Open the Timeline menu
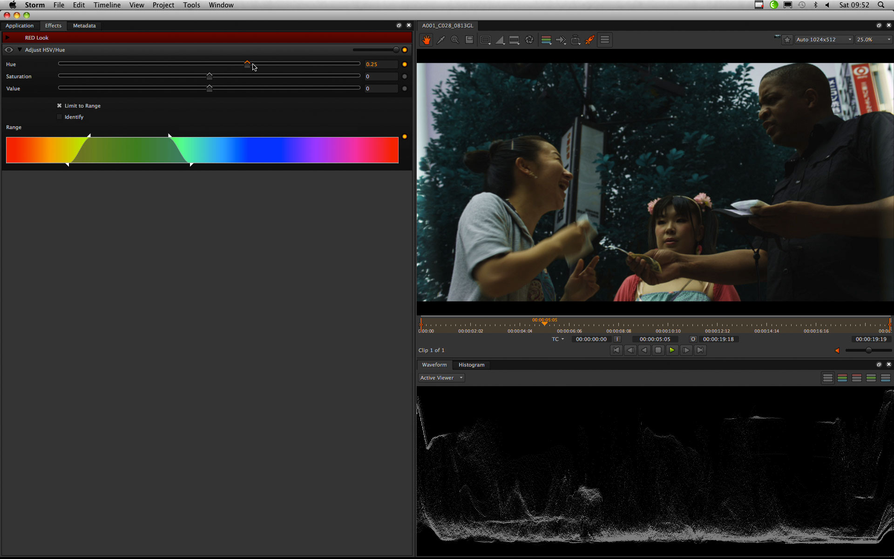 [x=107, y=5]
